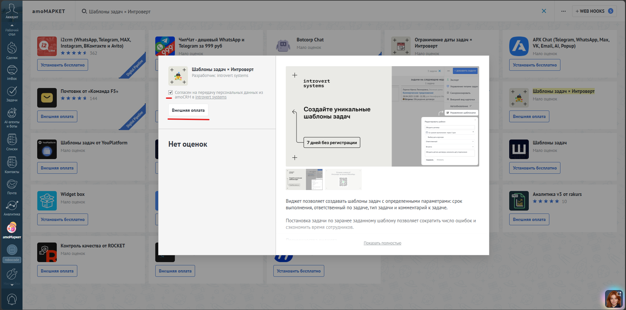The width and height of the screenshot is (626, 310).
Task: Select the first screenshot thumbnail
Action: point(304,179)
